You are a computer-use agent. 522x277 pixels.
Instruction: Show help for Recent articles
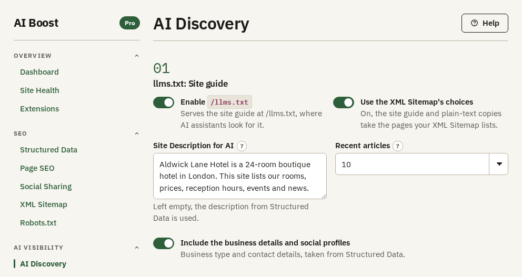pyautogui.click(x=398, y=146)
